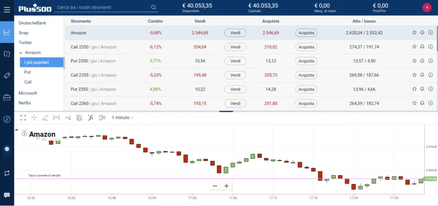Sort by Cambio column header

(x=155, y=21)
